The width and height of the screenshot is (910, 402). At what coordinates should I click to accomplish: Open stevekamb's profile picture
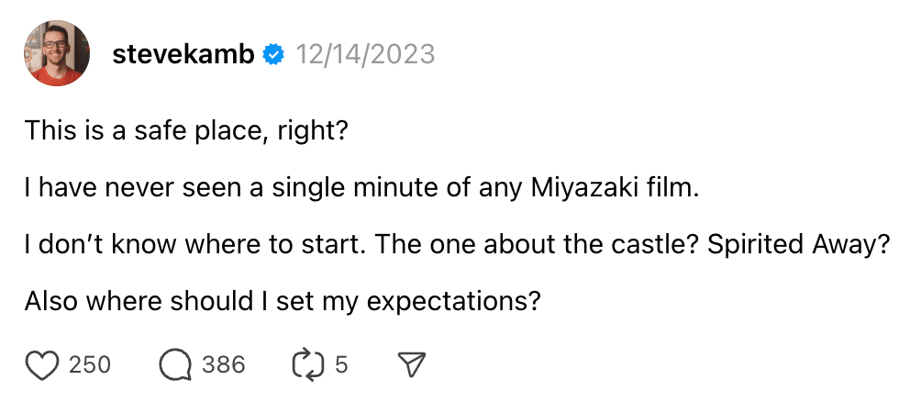(56, 54)
